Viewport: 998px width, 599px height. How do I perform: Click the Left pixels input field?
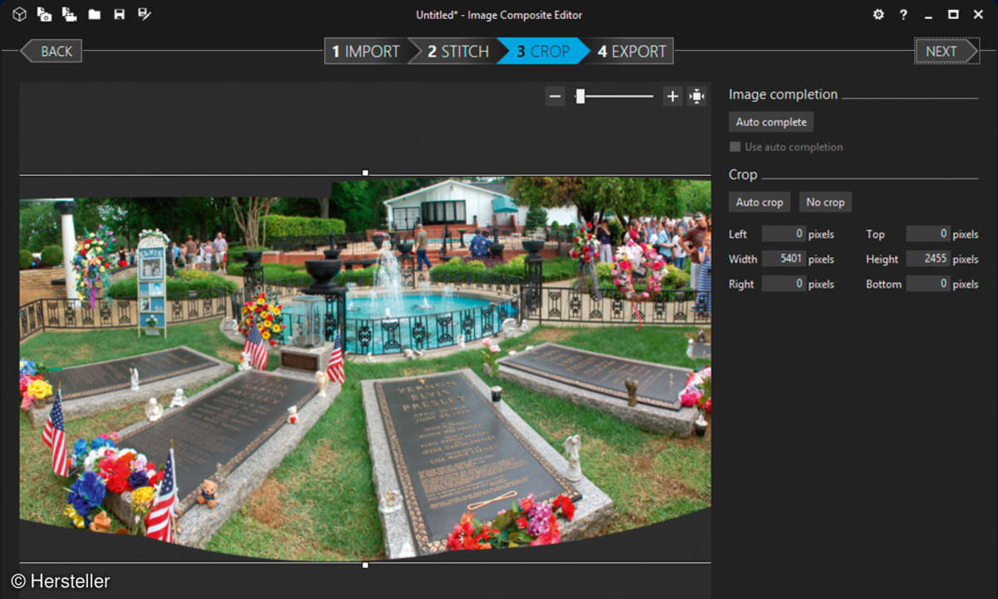[x=783, y=234]
